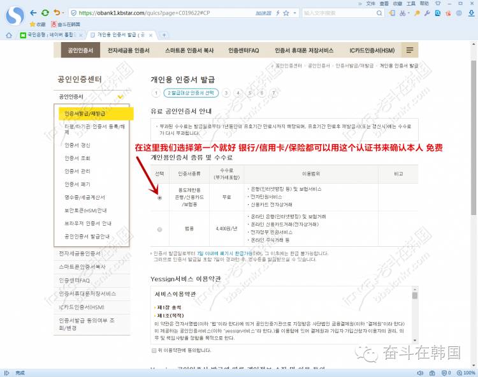Select 인증서발급/재발급 in the sidebar
This screenshot has height=377, width=478.
click(96, 114)
